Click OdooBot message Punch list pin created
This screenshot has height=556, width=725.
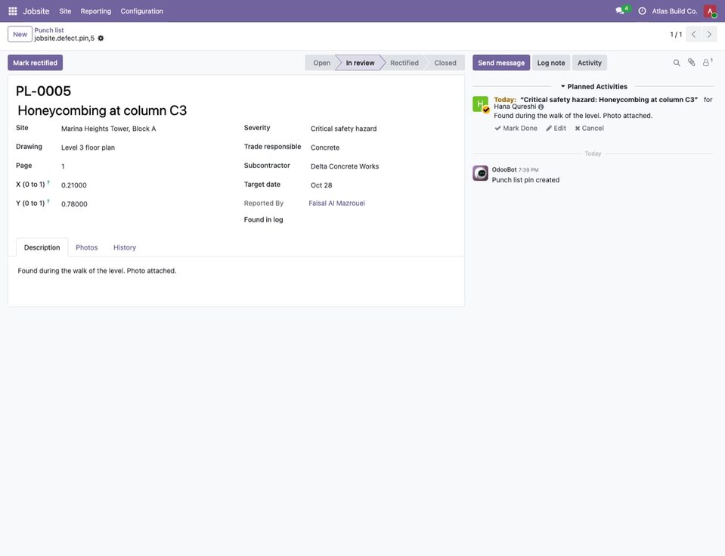coord(525,180)
